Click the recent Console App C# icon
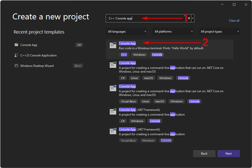 click(16, 45)
